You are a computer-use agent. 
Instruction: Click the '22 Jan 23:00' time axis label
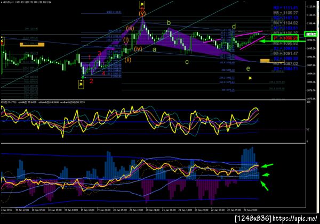(251, 210)
